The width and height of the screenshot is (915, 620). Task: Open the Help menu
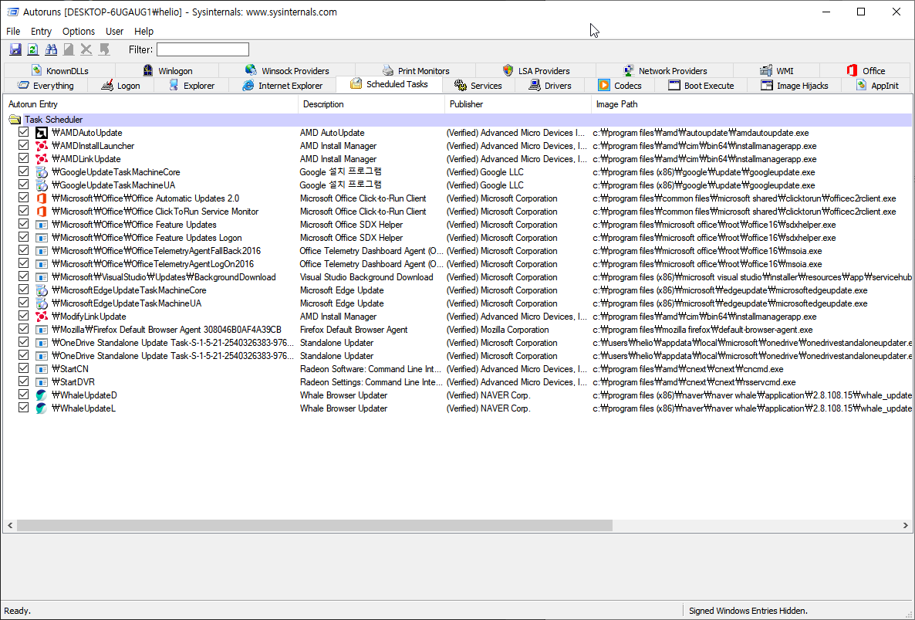pyautogui.click(x=143, y=31)
